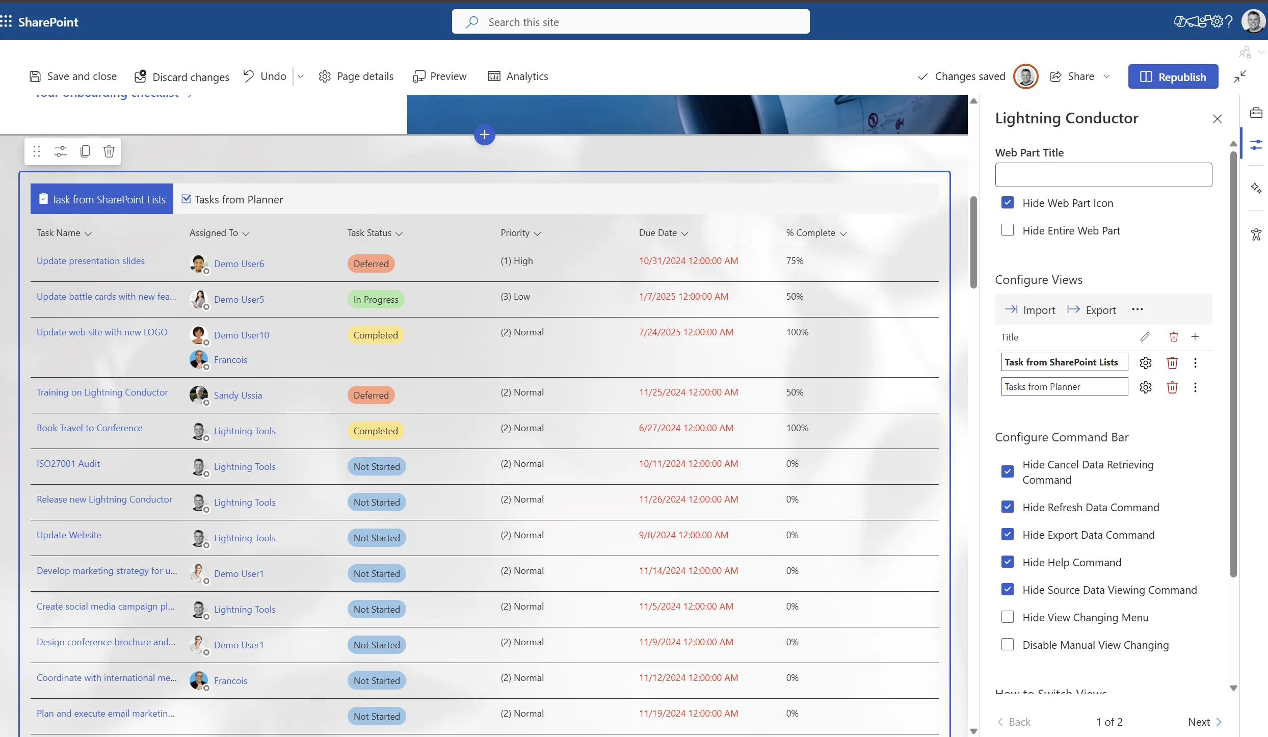The height and width of the screenshot is (737, 1268).
Task: Open the Share dropdown chevron
Action: [1106, 76]
